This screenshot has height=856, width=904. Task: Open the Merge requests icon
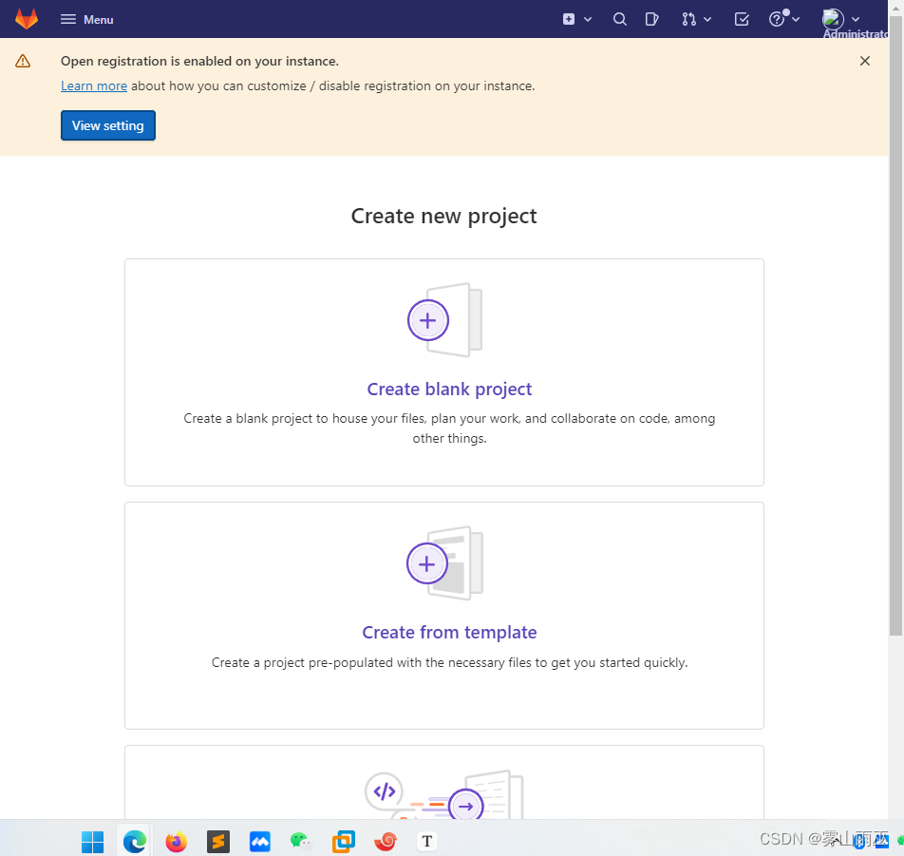690,19
